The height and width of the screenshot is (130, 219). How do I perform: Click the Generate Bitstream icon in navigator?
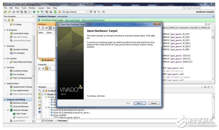click(11, 107)
